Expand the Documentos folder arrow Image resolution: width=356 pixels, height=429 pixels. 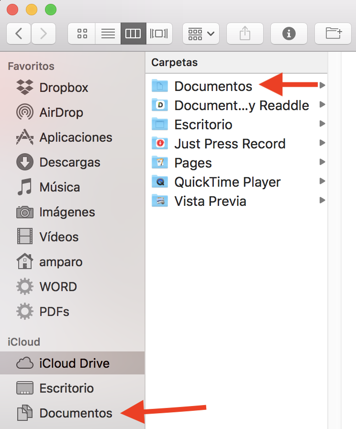pos(323,86)
